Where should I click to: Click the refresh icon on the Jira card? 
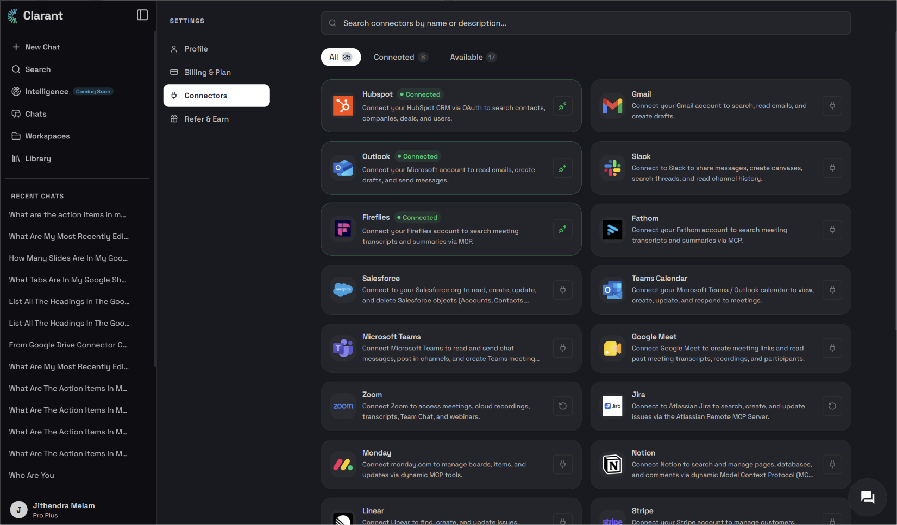[x=832, y=406]
